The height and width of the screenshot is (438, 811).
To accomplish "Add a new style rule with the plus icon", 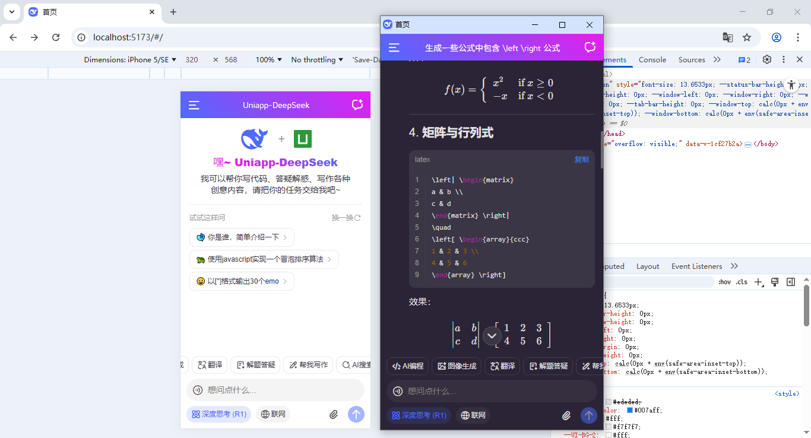I will click(758, 283).
